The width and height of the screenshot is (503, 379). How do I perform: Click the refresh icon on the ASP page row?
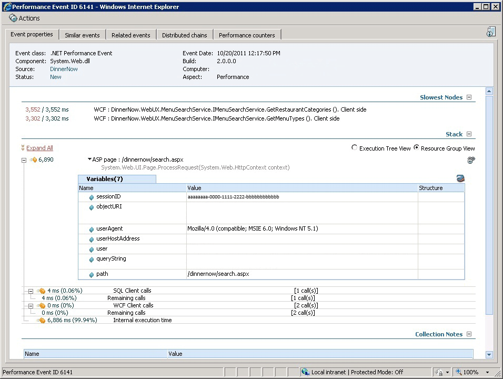[x=471, y=160]
